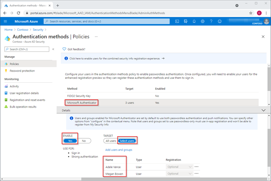This screenshot has width=271, height=181.
Task: Open Cloud Shell from the top bar
Action: (x=176, y=21)
